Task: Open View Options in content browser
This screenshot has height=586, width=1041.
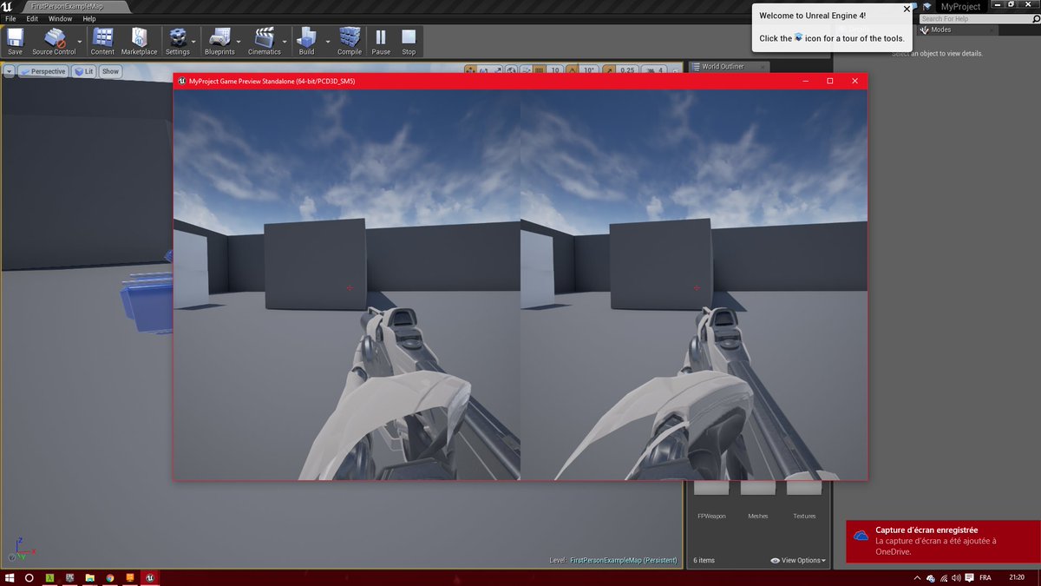Action: pyautogui.click(x=798, y=560)
